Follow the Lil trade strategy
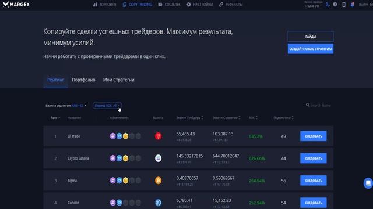 click(x=314, y=136)
